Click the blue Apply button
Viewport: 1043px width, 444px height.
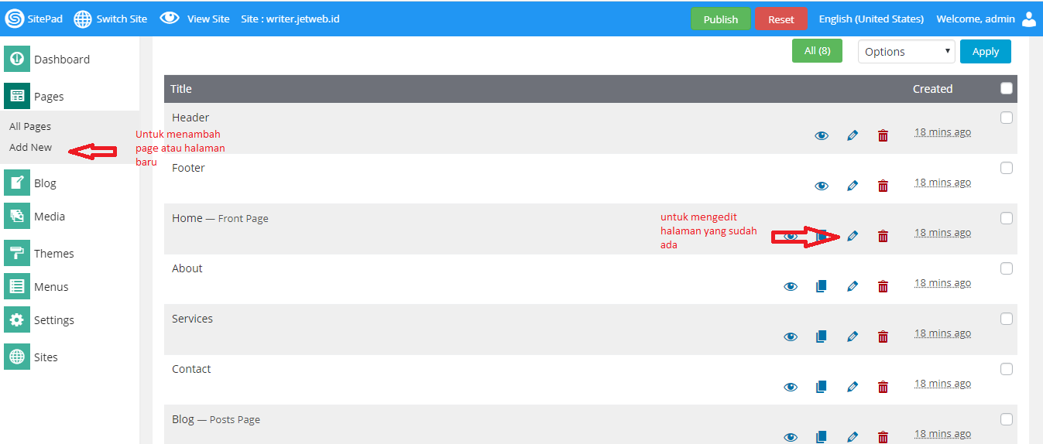coord(986,52)
